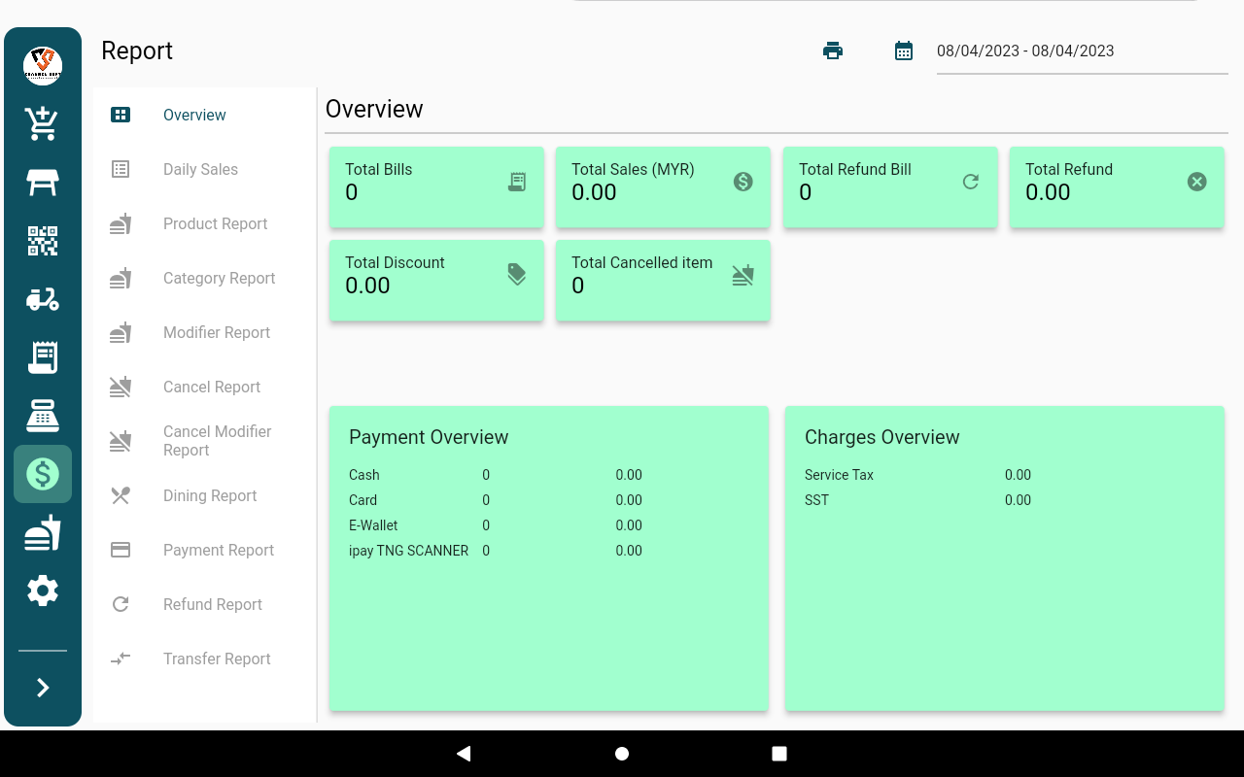Open Refund Report

pos(205,604)
